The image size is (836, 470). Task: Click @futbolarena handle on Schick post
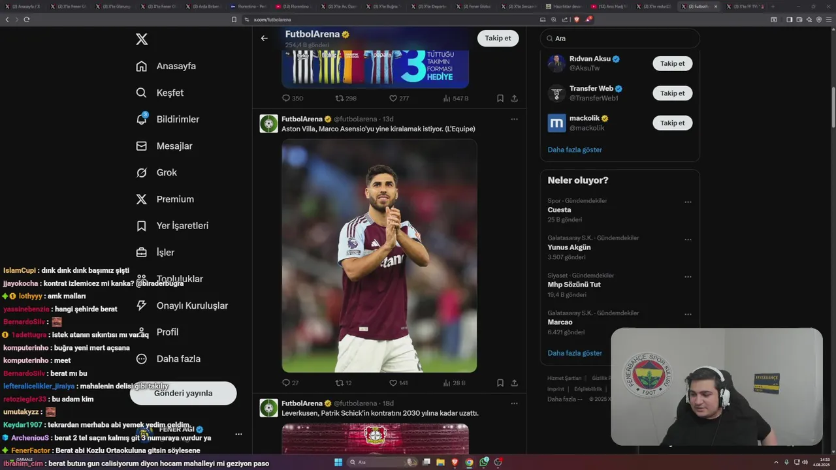(x=356, y=403)
